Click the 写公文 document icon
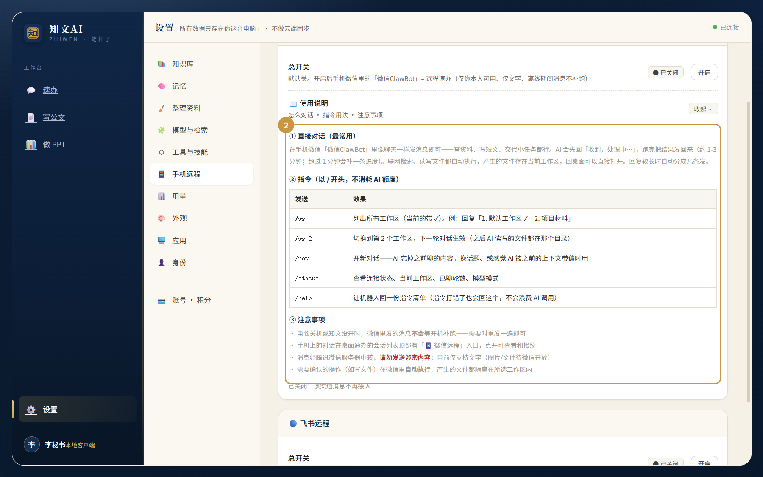The image size is (763, 477). 31,117
